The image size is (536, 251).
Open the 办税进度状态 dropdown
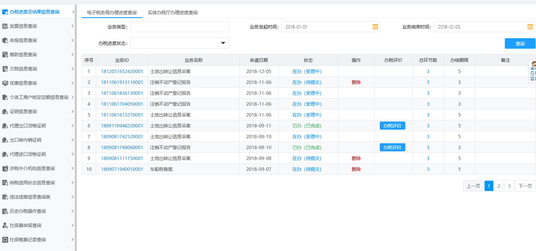point(223,43)
